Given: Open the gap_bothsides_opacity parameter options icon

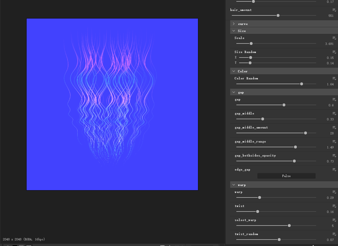Looking at the screenshot, I should 334,156.
